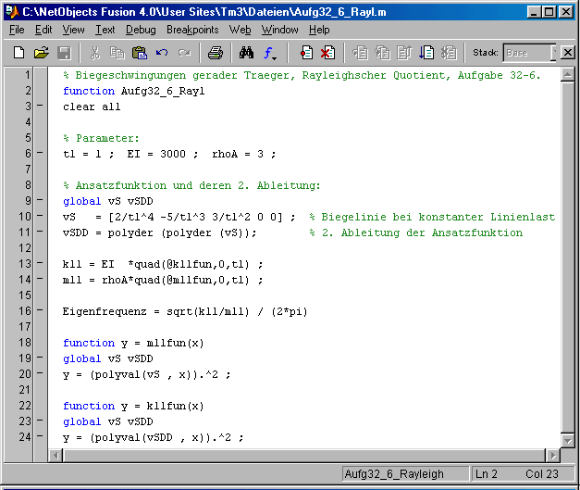This screenshot has width=580, height=490.
Task: Copy selection with the Copy icon
Action: [117, 53]
